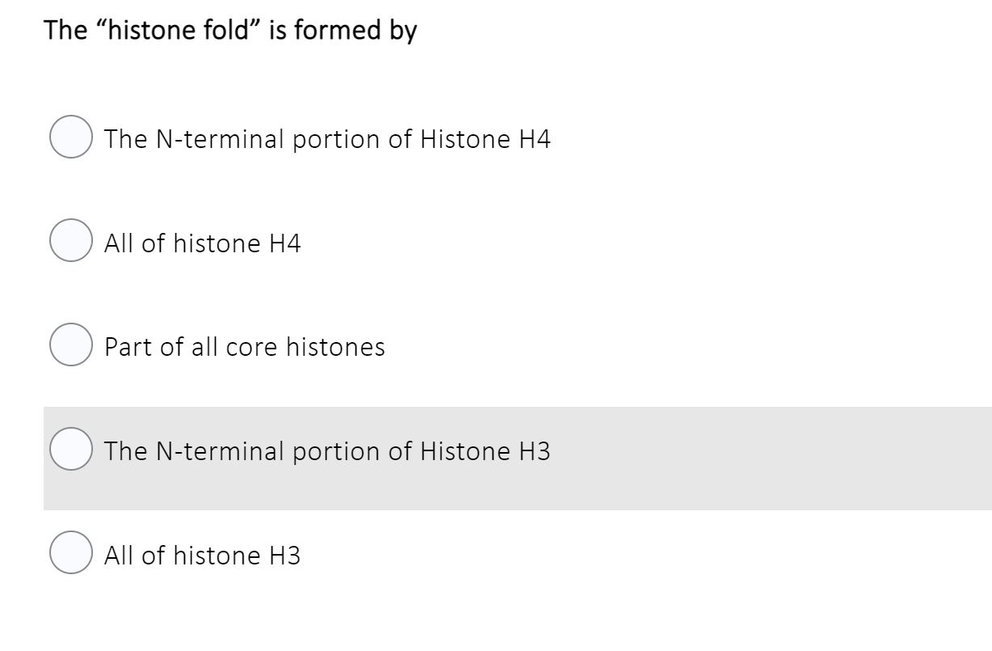Click the question title 'The histone fold is formed by'
992x651 pixels.
(x=230, y=30)
